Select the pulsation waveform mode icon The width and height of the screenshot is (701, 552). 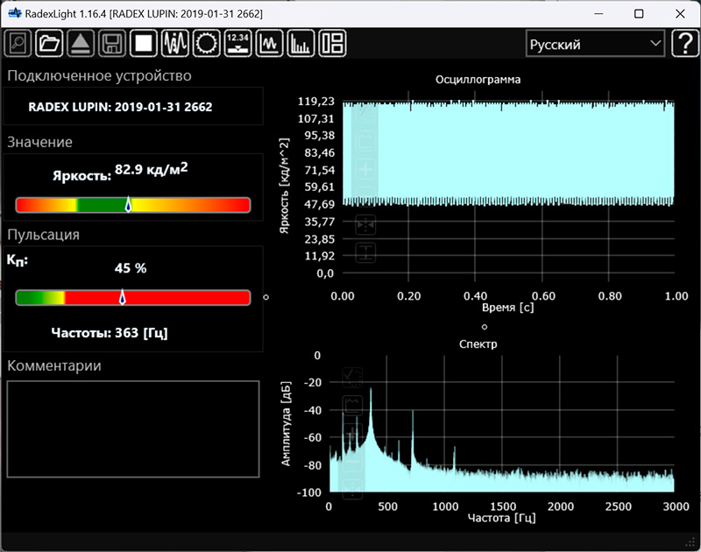point(175,43)
